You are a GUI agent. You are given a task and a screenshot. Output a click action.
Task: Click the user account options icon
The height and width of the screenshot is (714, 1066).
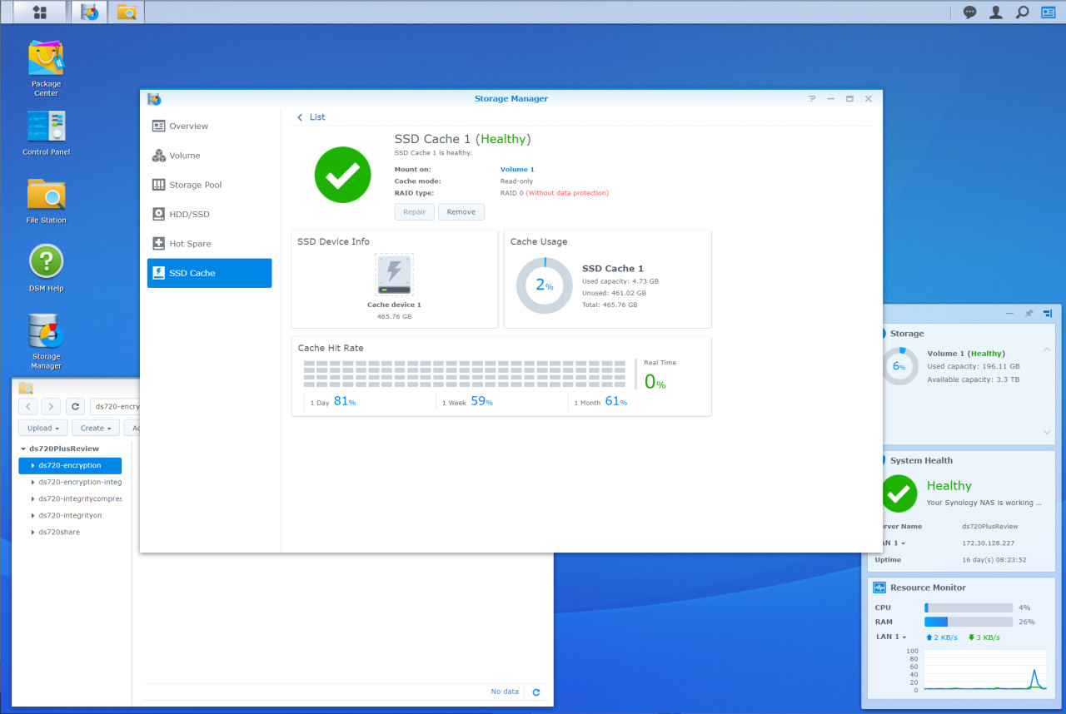point(995,12)
